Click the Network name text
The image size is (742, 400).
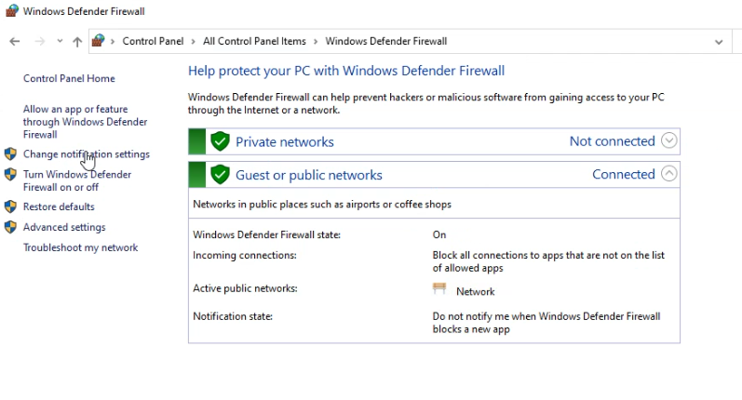(x=475, y=292)
